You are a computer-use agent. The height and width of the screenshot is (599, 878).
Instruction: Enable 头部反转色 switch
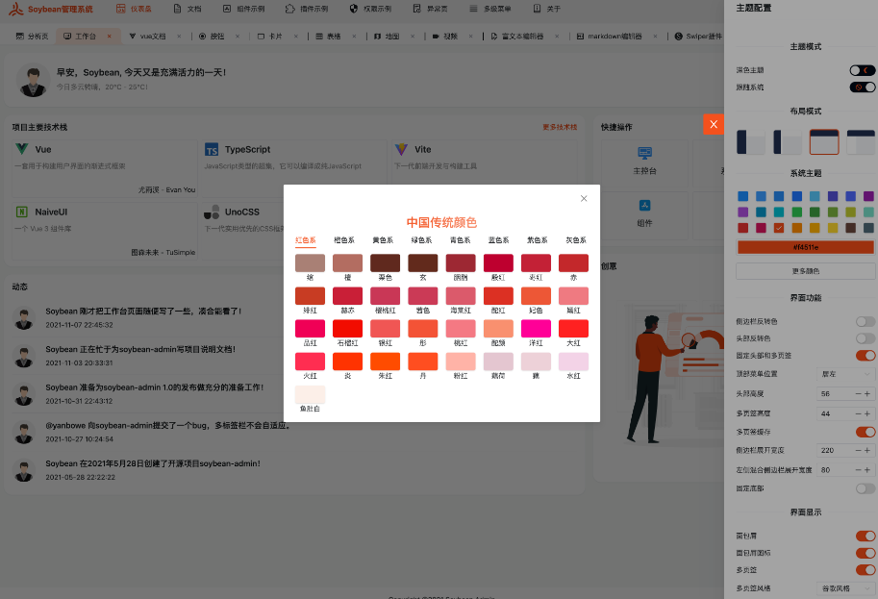(x=865, y=338)
